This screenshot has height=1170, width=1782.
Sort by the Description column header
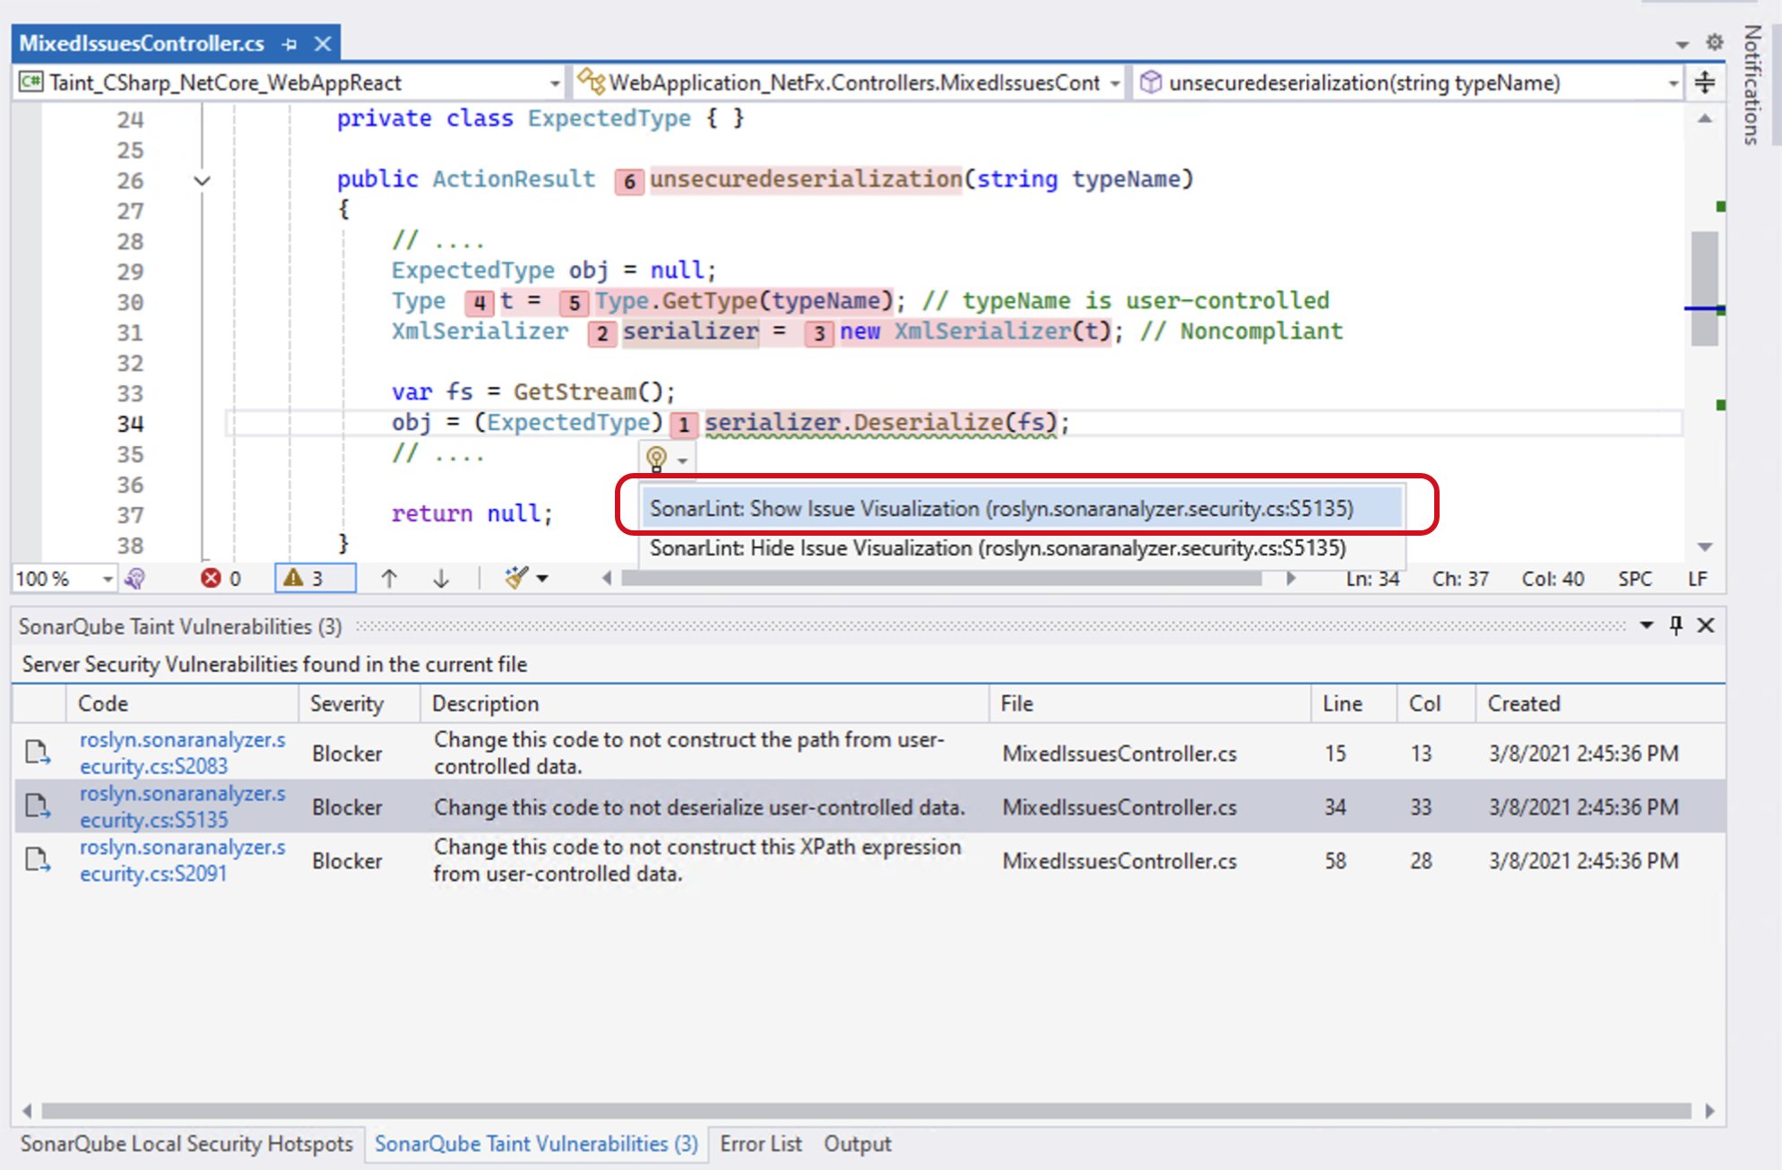[x=705, y=704]
